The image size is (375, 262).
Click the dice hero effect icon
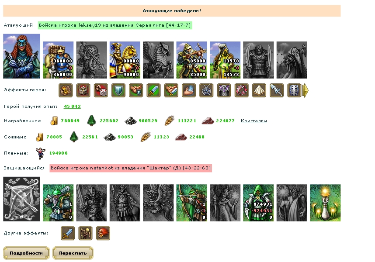(101, 90)
